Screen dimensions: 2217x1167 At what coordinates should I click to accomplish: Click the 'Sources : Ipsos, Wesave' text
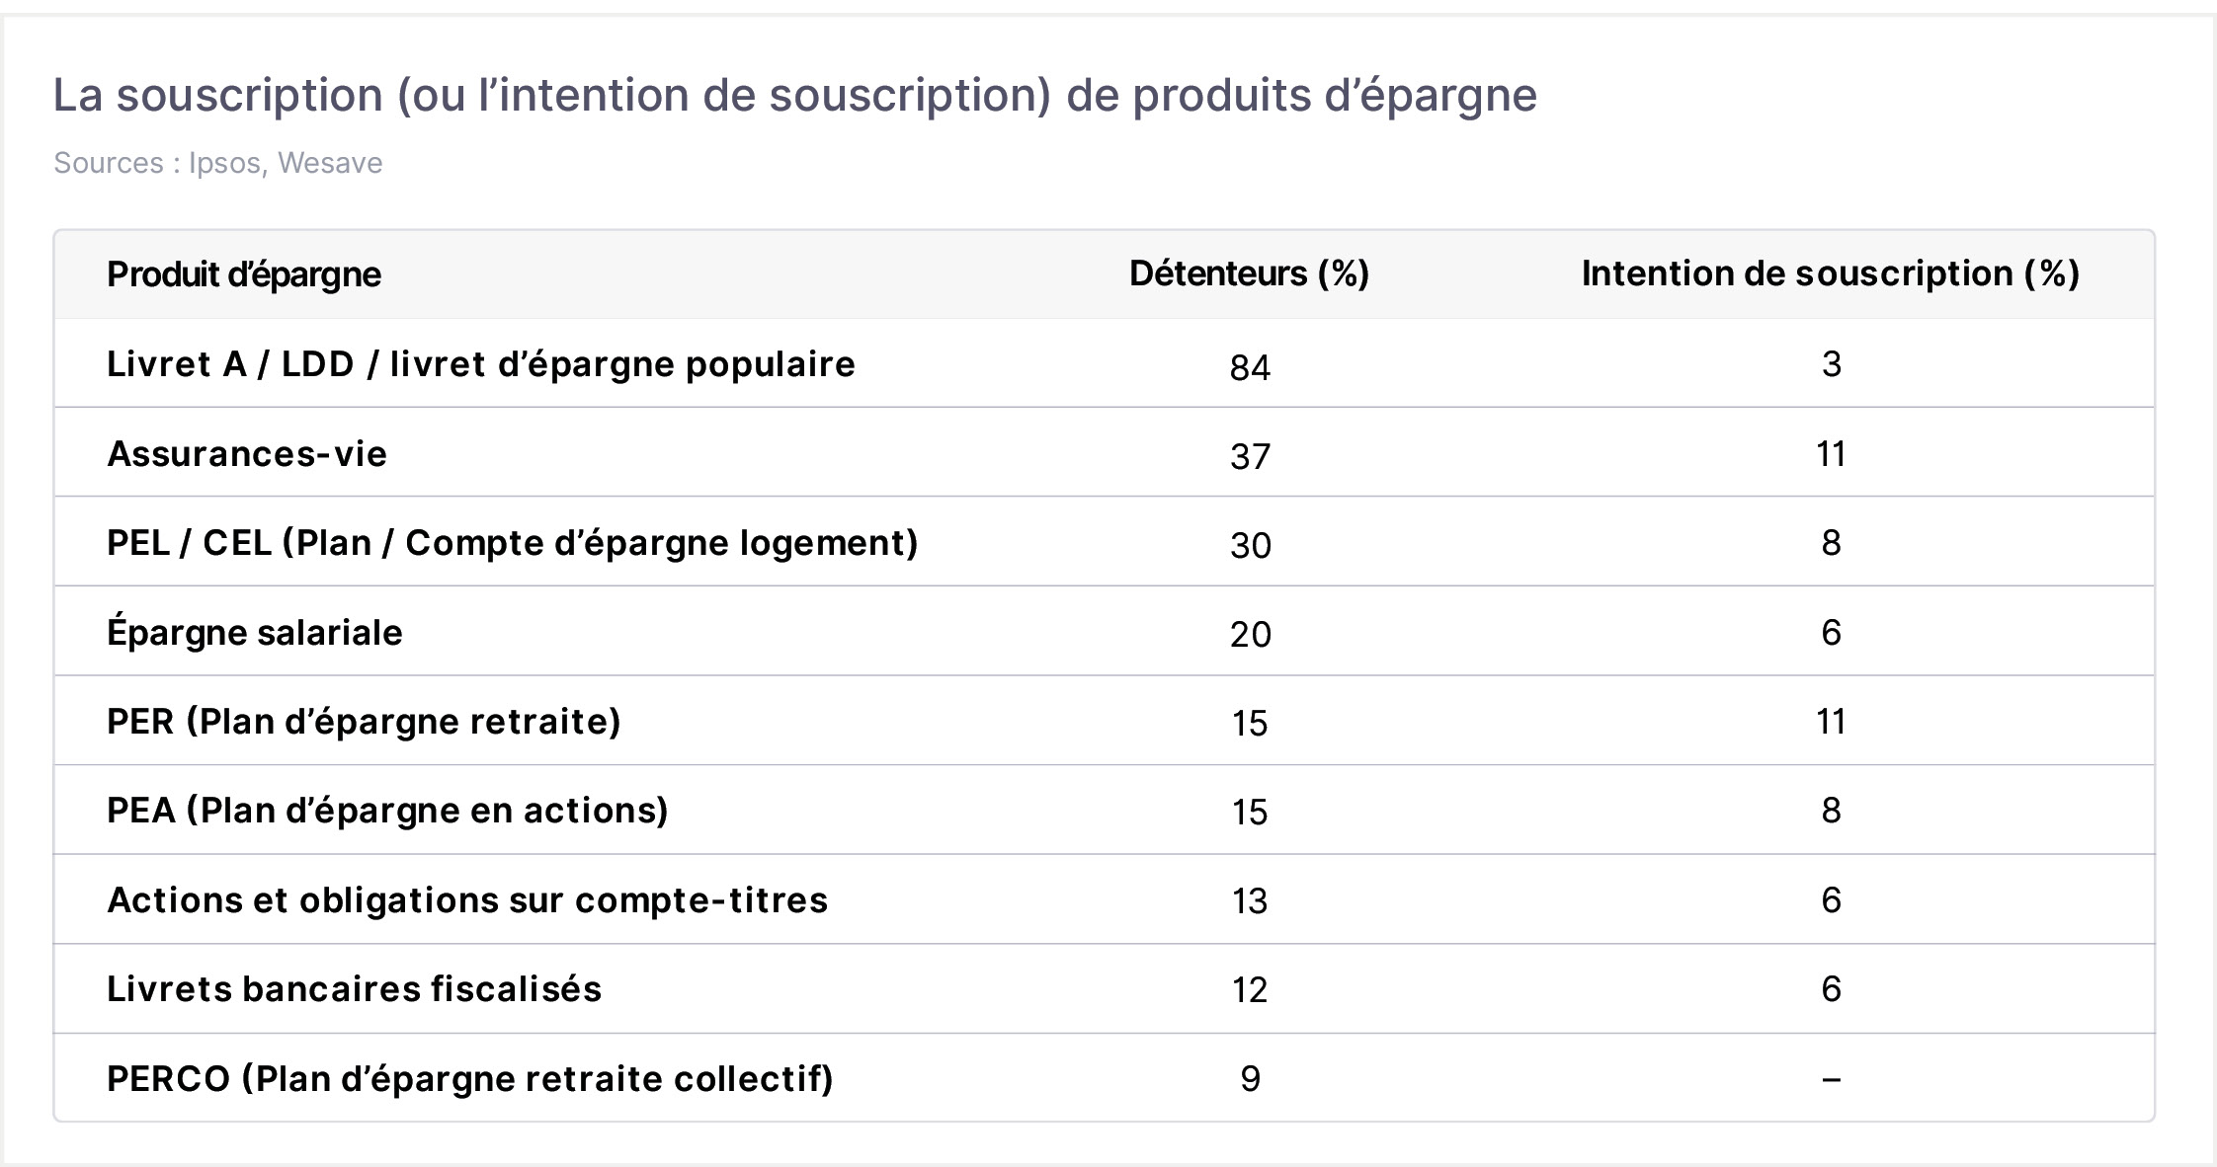[218, 163]
